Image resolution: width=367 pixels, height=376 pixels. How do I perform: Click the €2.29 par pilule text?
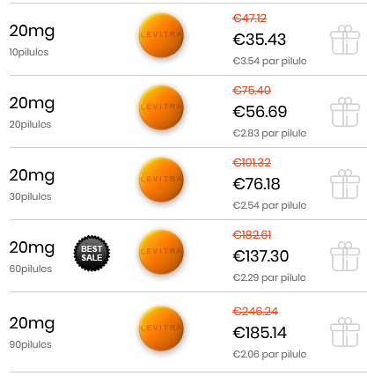[269, 277]
